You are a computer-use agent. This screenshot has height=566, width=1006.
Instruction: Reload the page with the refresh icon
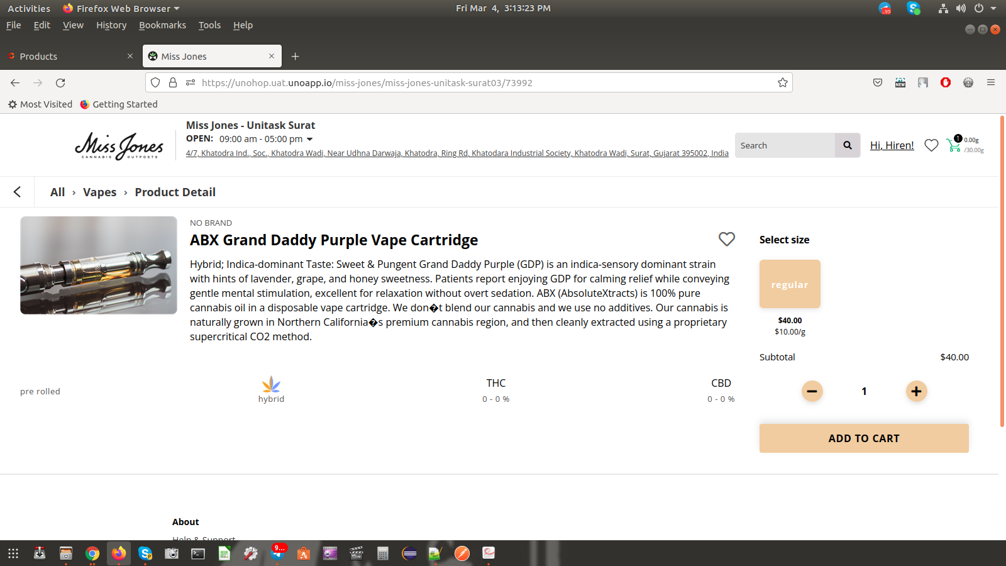(x=60, y=83)
